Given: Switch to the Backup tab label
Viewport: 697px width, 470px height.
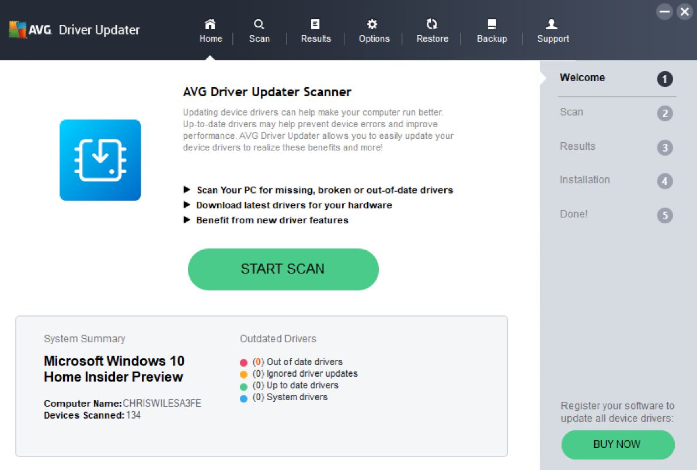Looking at the screenshot, I should 492,38.
